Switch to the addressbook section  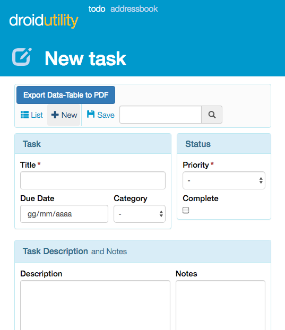[134, 9]
